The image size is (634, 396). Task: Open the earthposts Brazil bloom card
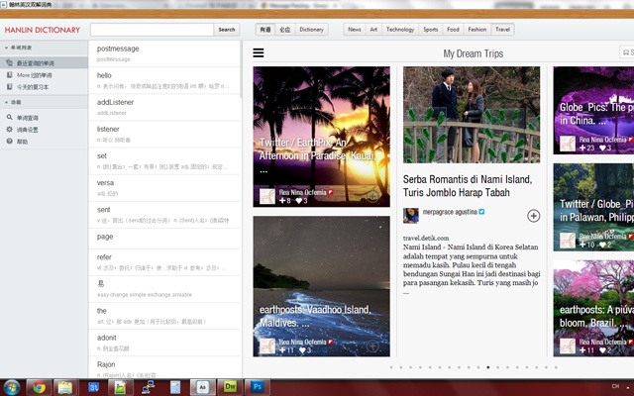click(593, 308)
